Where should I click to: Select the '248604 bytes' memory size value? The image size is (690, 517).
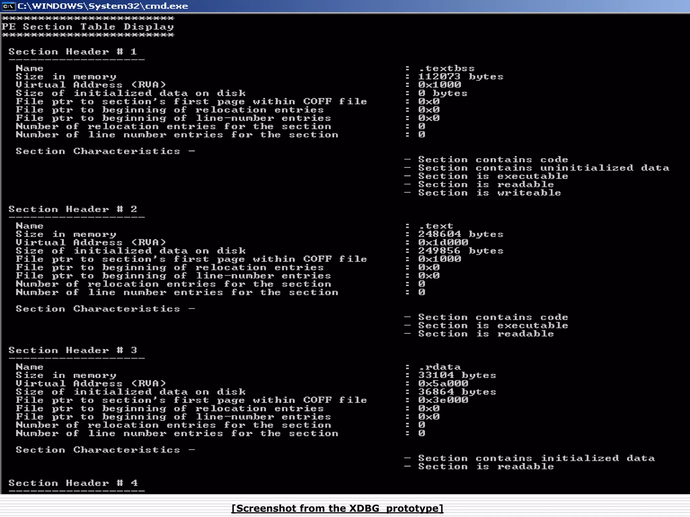click(x=461, y=234)
